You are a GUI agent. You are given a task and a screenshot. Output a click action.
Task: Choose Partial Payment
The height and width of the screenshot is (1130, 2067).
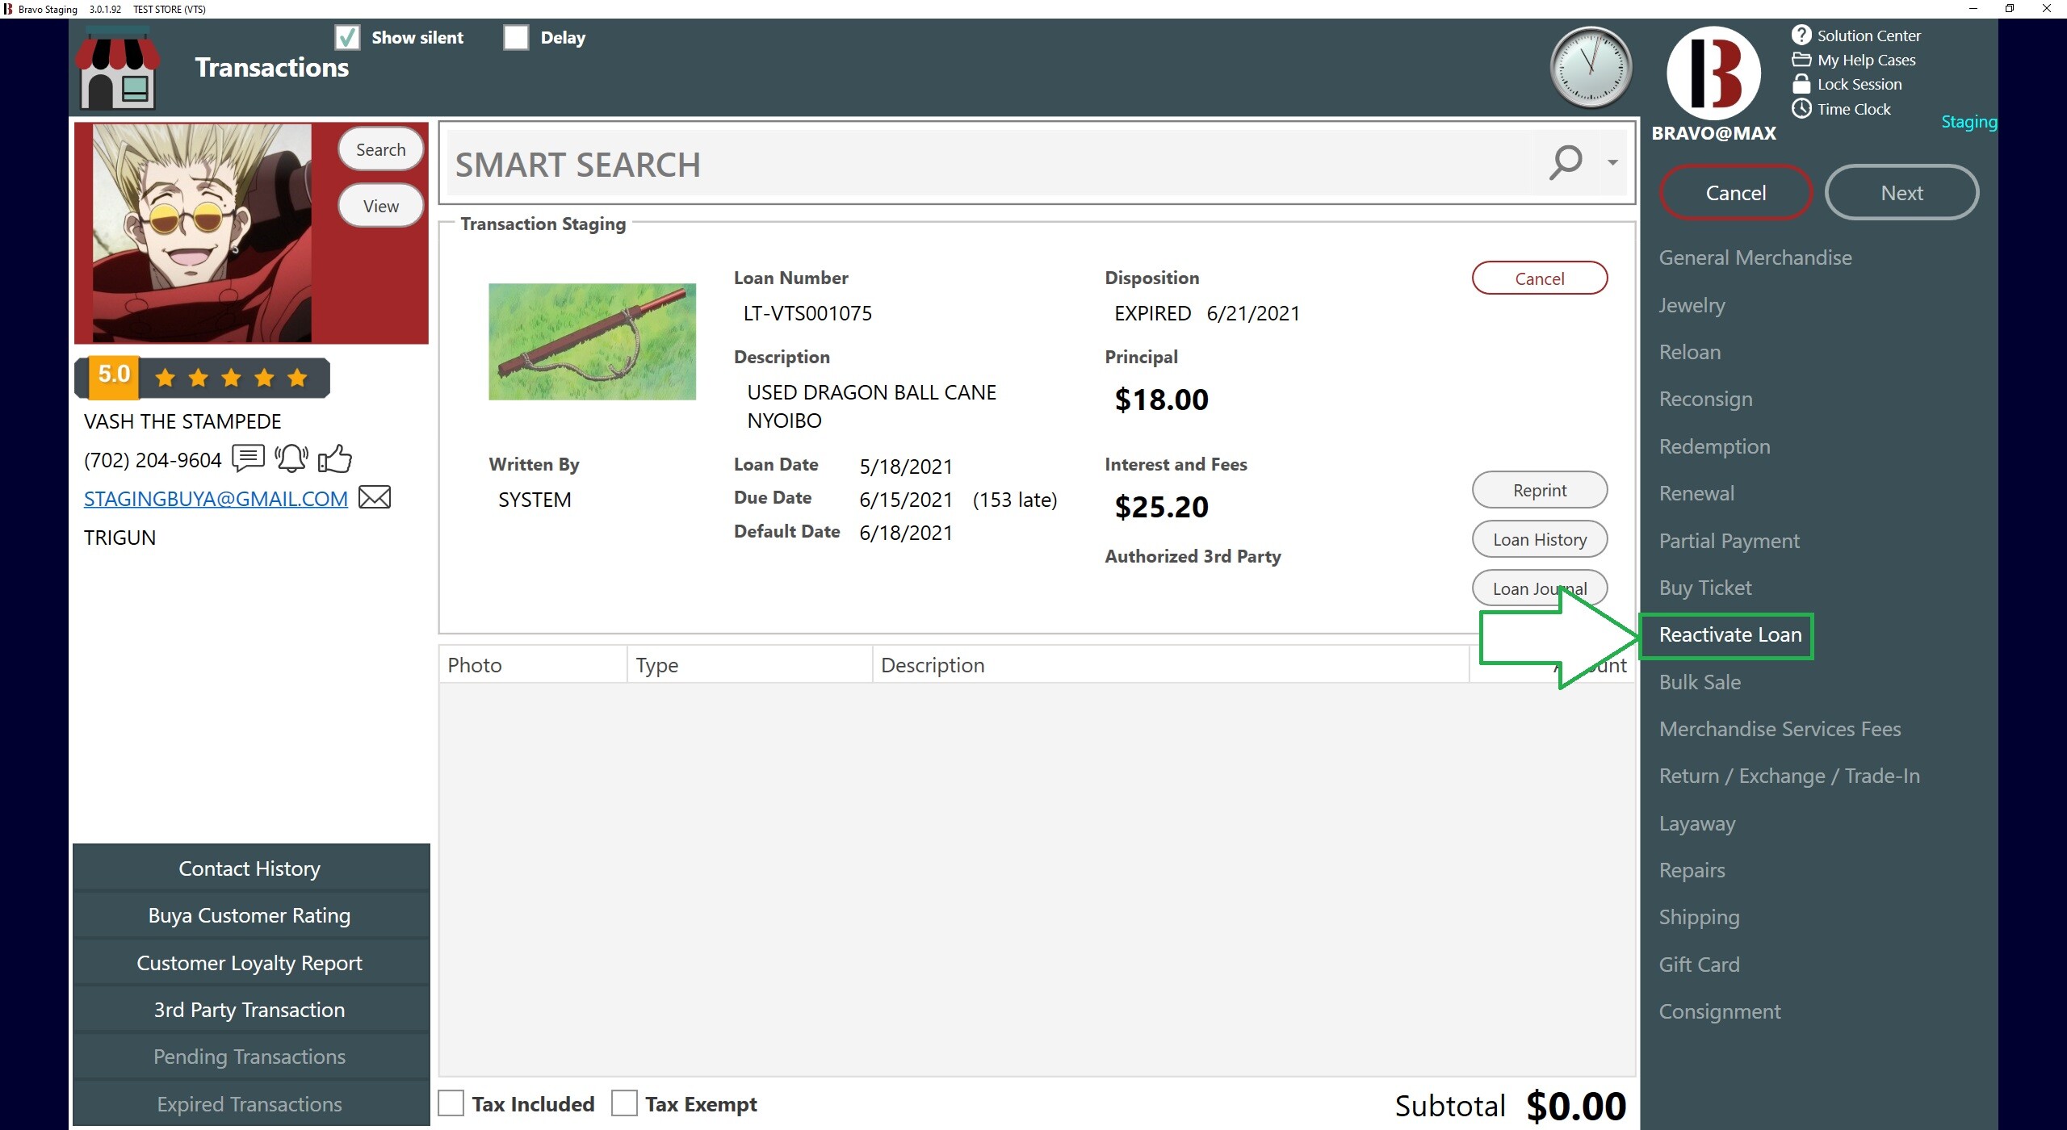click(x=1729, y=541)
